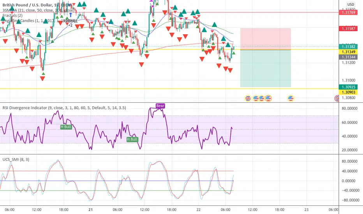Click the 1.30800 price scale value

coord(349,98)
